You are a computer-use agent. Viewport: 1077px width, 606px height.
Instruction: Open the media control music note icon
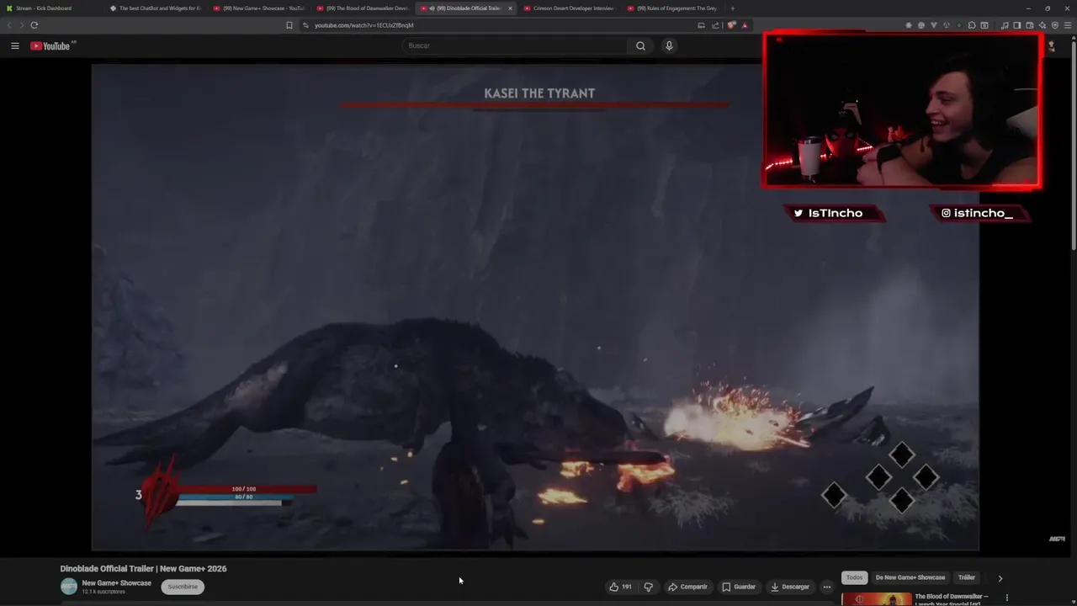[x=1005, y=25]
